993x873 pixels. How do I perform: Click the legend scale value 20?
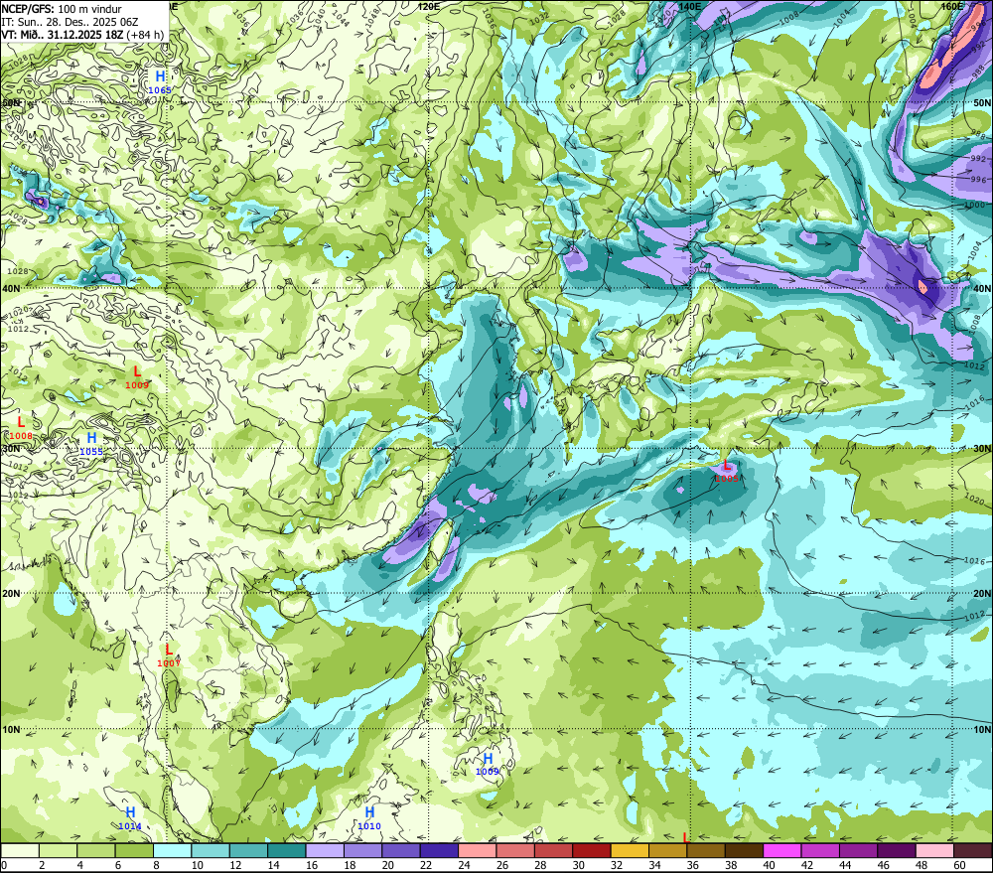(x=387, y=865)
